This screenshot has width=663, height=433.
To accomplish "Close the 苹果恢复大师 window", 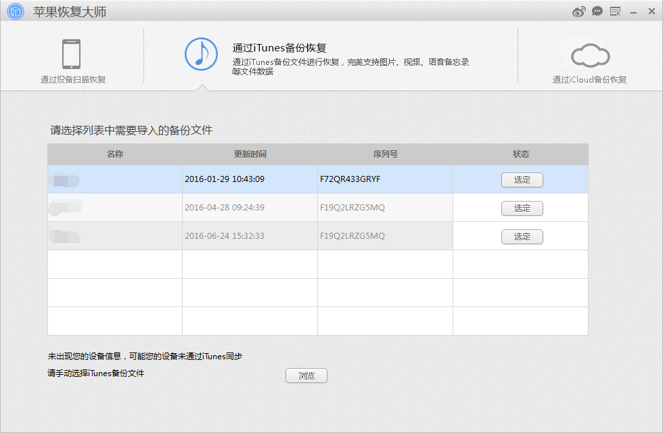I will pos(651,12).
